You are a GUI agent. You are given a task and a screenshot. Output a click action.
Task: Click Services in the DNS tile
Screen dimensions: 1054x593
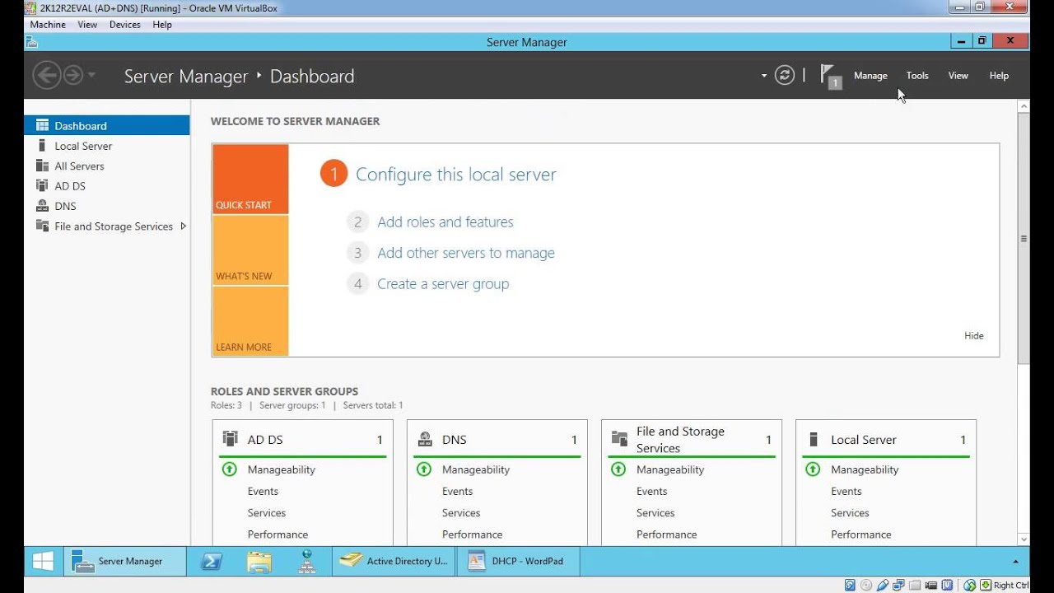click(x=461, y=512)
